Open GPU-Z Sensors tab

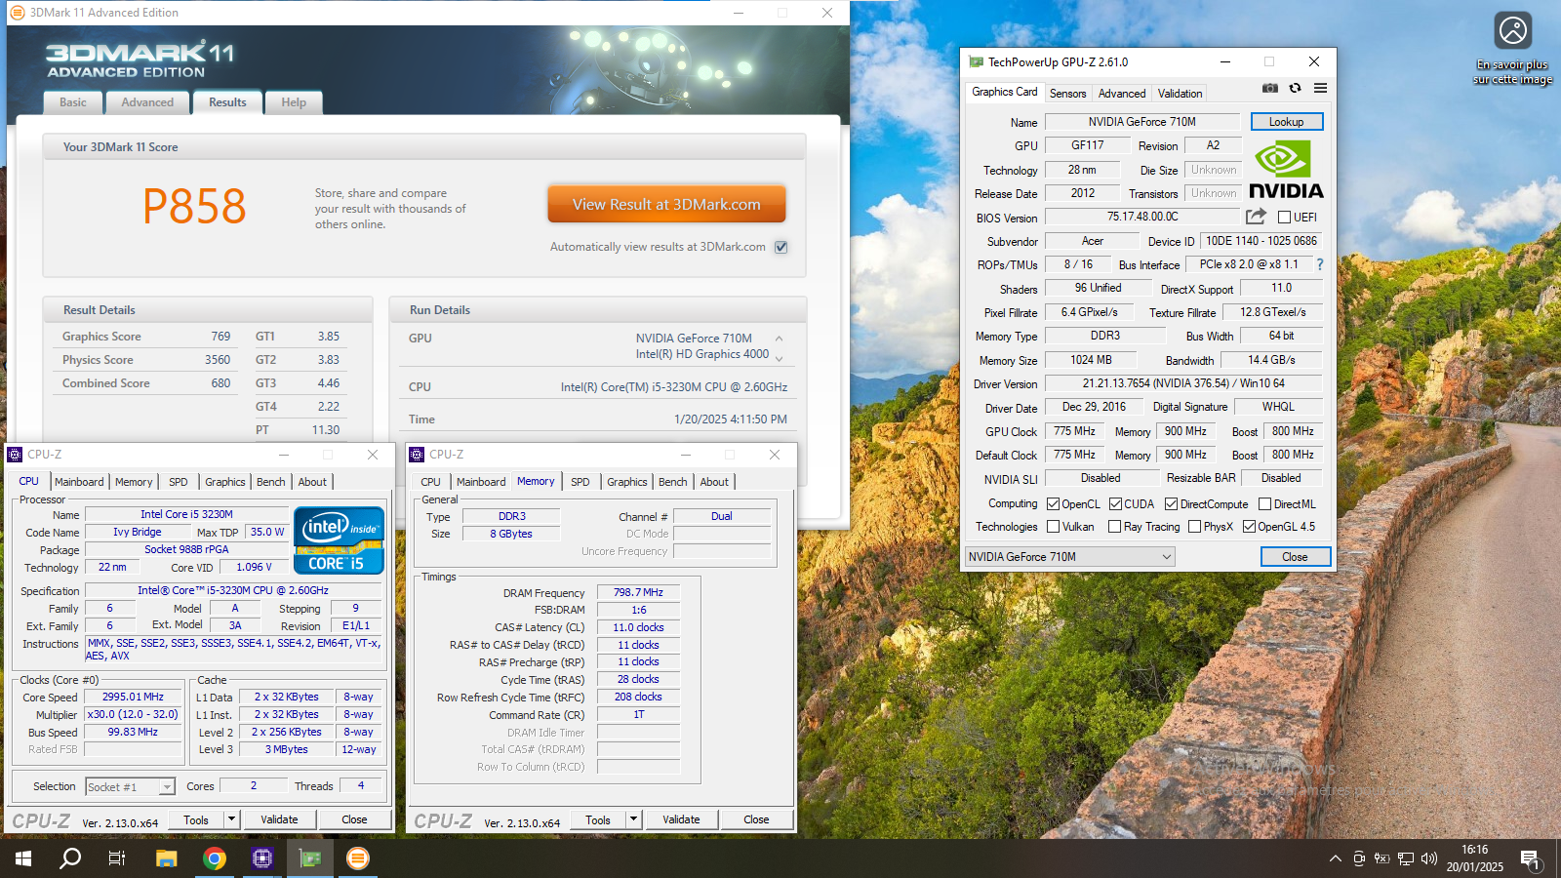tap(1067, 94)
